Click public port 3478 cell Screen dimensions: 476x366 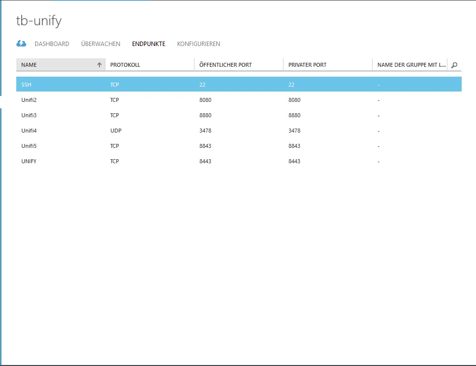205,131
